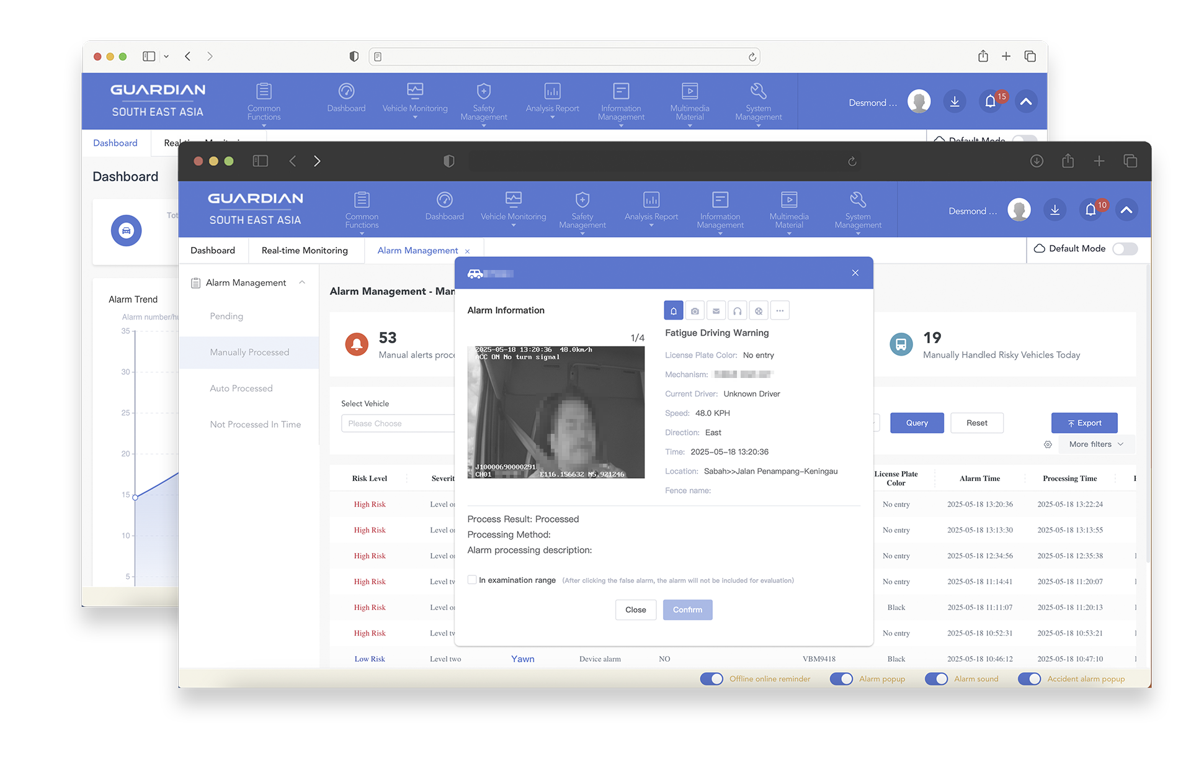Click the user avatar next to Desmond in front window
1191x774 pixels.
click(x=1019, y=210)
